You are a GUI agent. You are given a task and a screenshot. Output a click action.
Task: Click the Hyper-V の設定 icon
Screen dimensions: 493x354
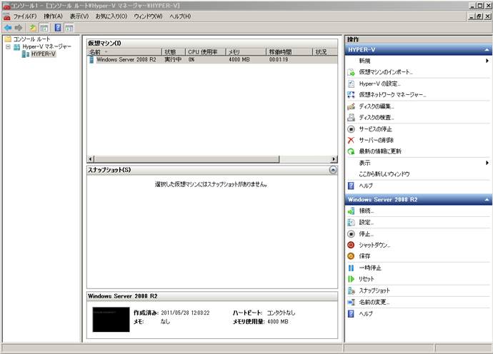point(352,84)
